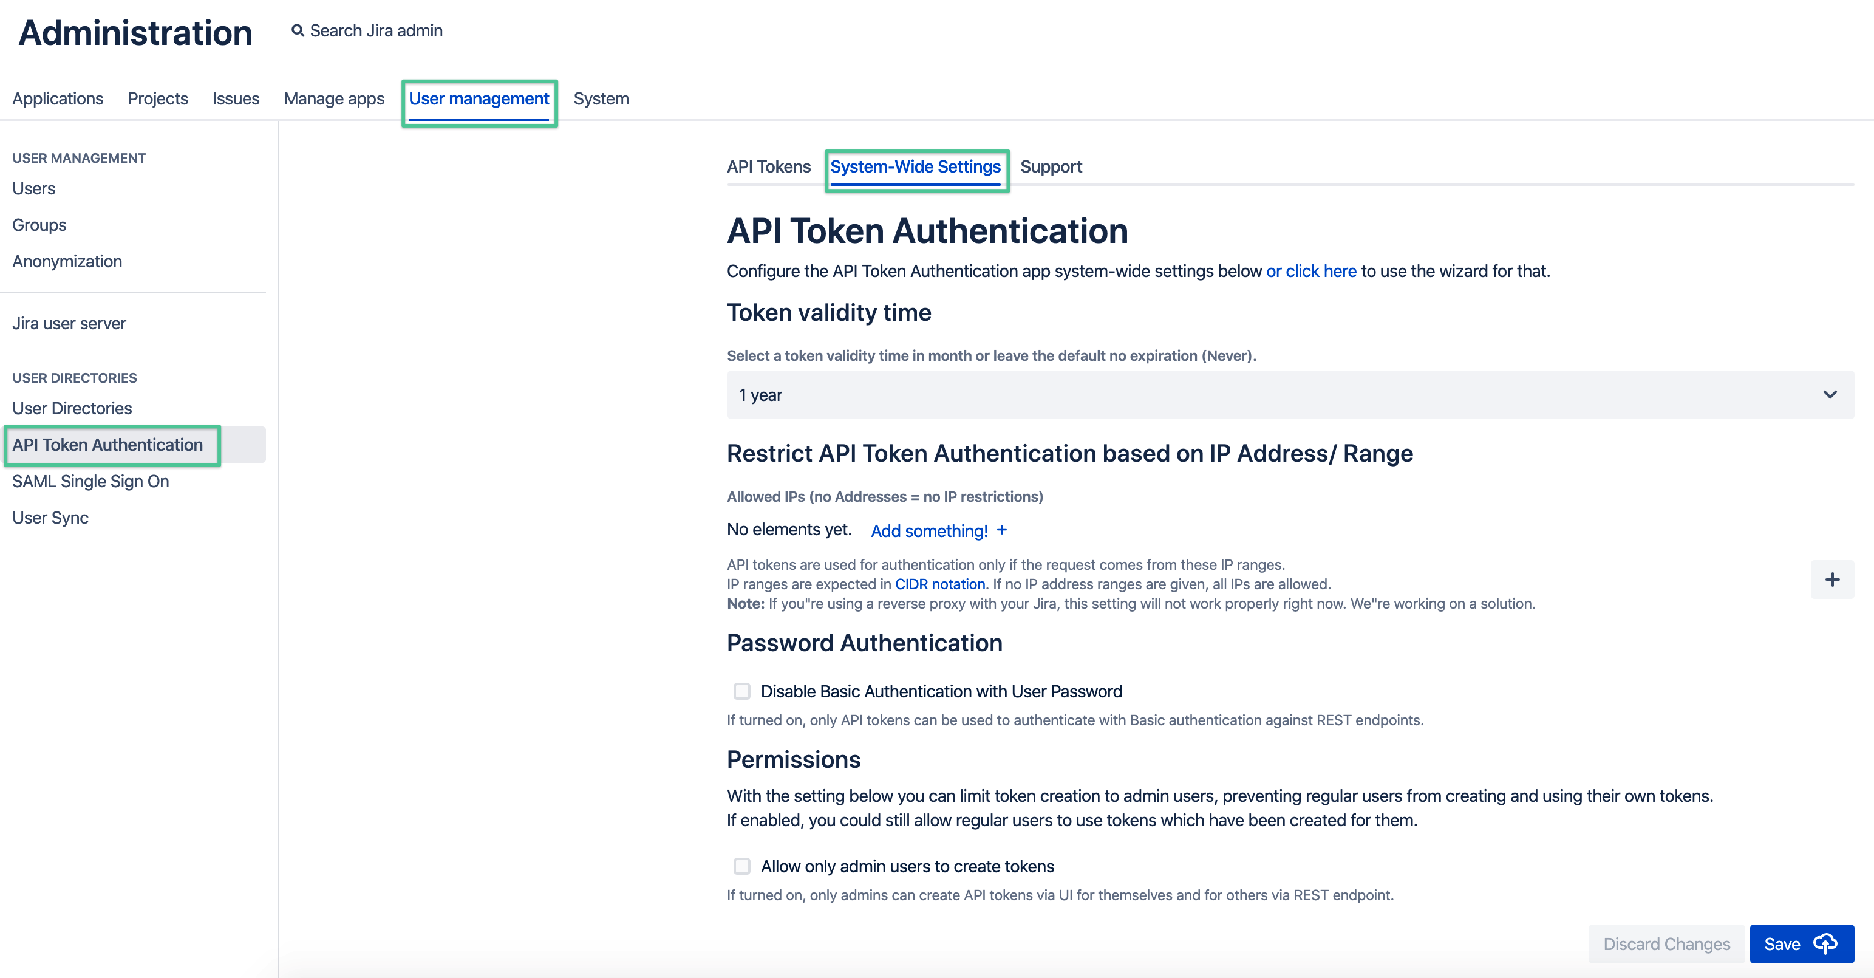
Task: Go to the Manage apps tab
Action: coord(334,98)
